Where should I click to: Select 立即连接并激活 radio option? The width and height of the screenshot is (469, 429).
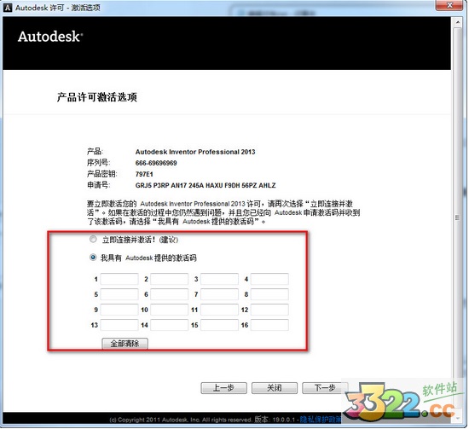pos(93,239)
